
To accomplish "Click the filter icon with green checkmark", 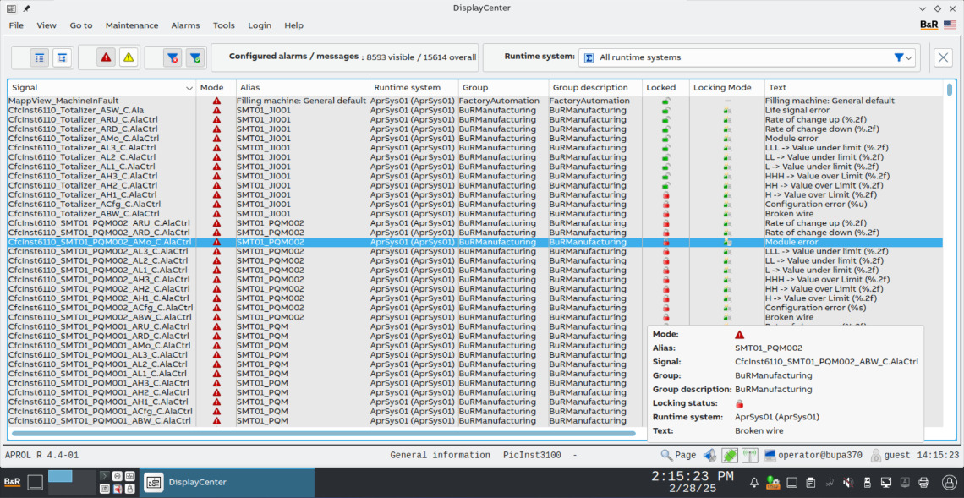I will 194,57.
